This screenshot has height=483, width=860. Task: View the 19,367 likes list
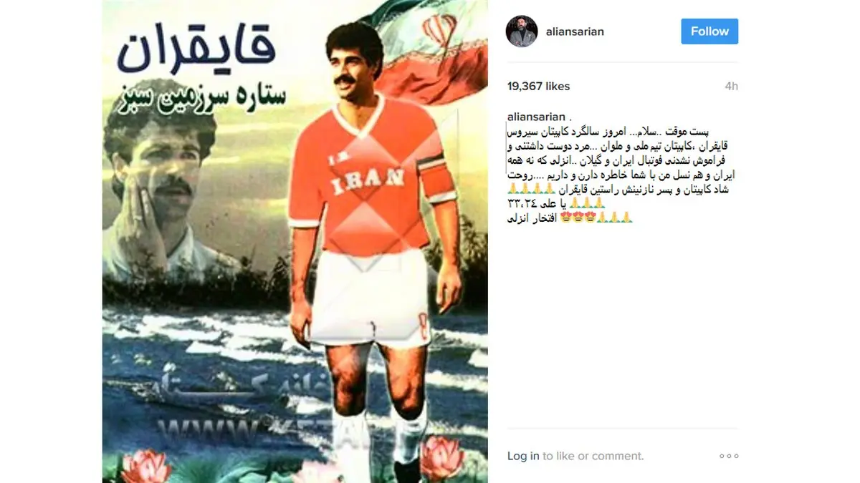point(538,86)
